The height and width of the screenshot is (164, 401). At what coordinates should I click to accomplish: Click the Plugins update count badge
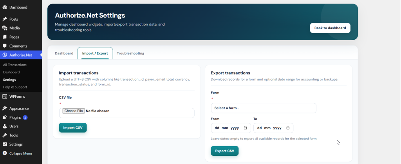point(25,118)
